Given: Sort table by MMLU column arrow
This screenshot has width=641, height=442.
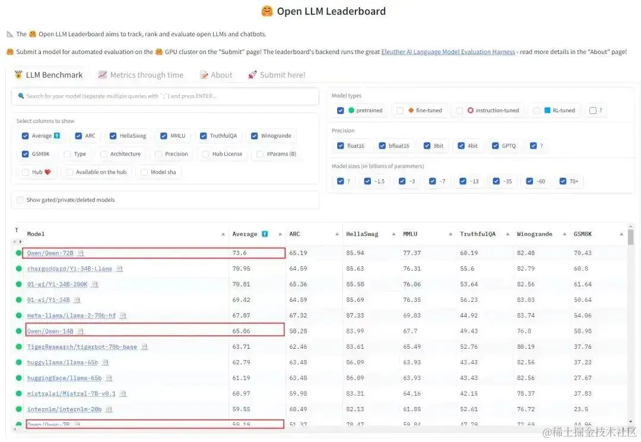Looking at the screenshot, I should coord(450,234).
